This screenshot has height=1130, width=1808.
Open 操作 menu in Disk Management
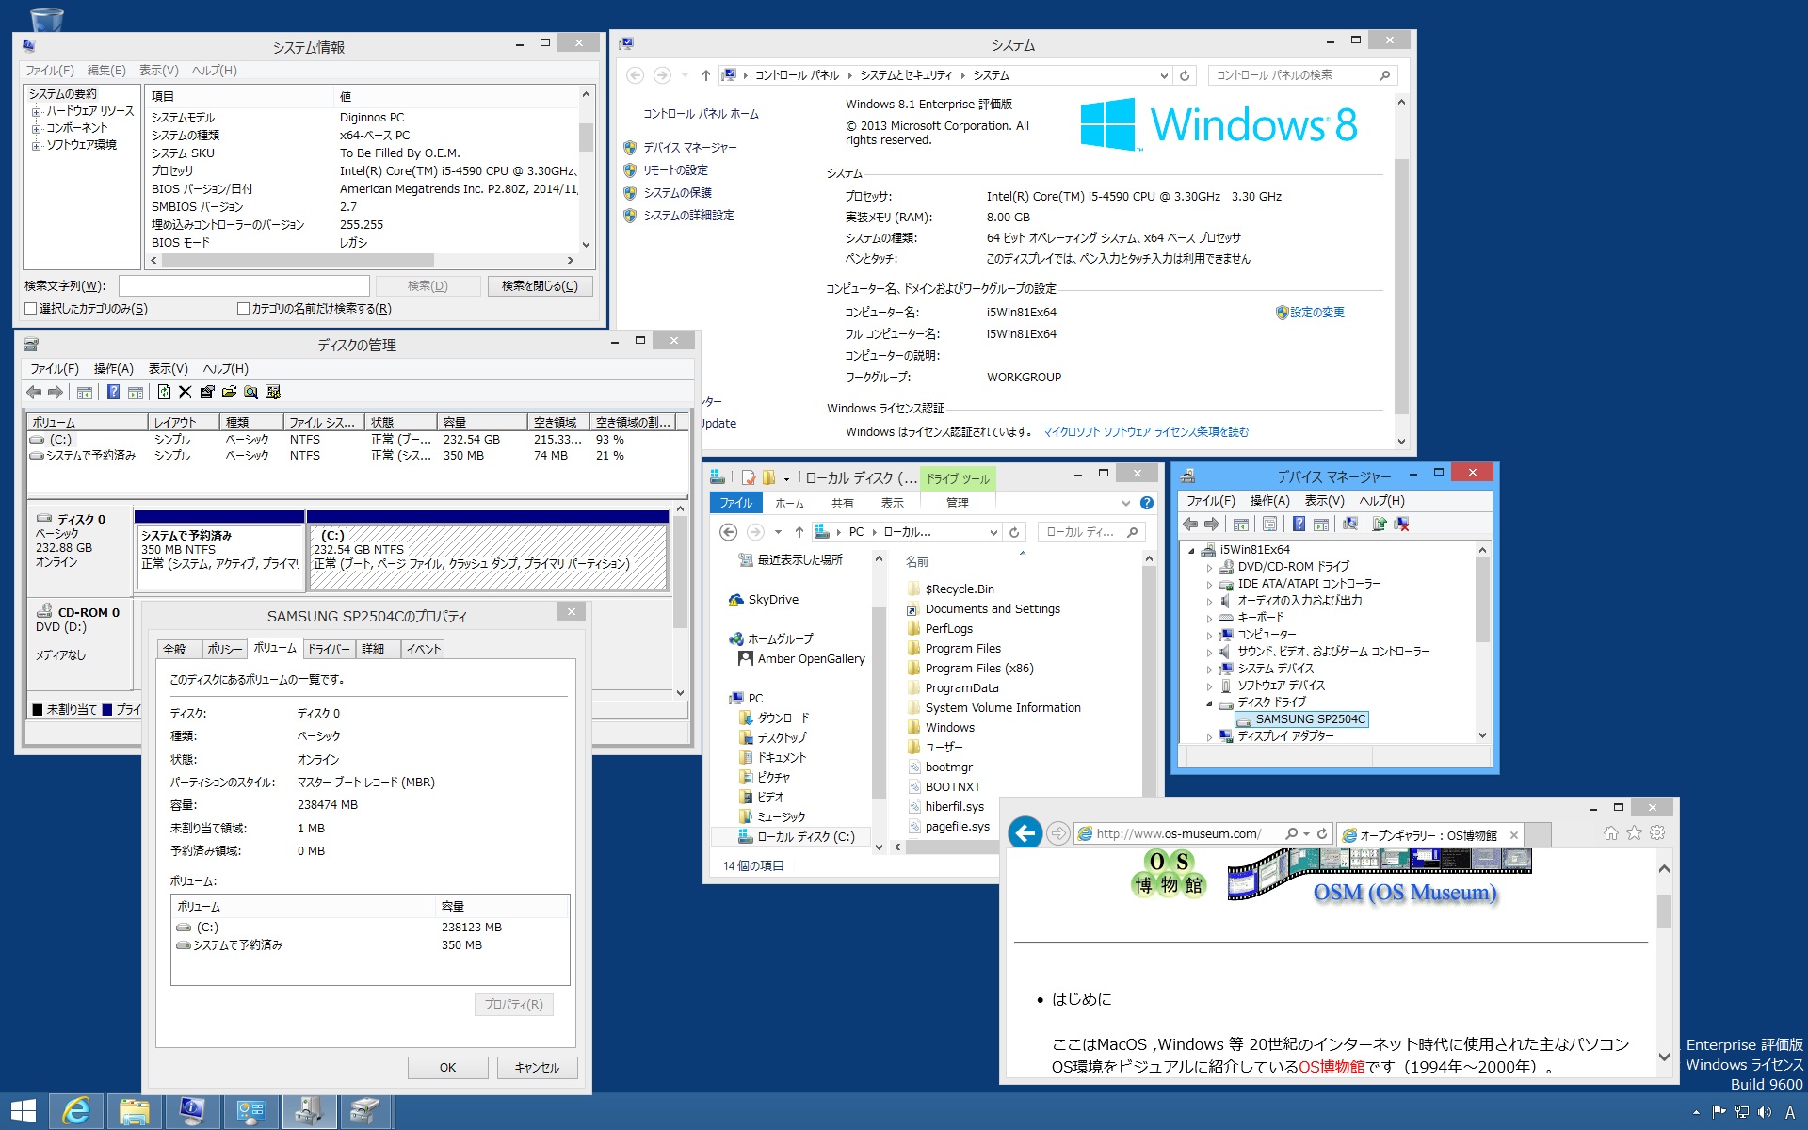click(x=114, y=369)
